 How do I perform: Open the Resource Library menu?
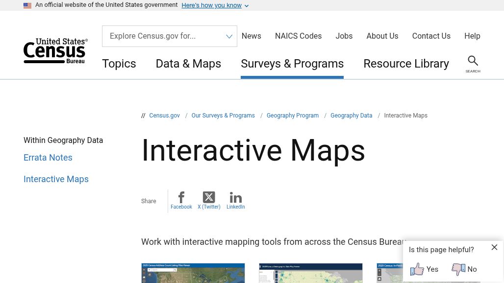406,64
